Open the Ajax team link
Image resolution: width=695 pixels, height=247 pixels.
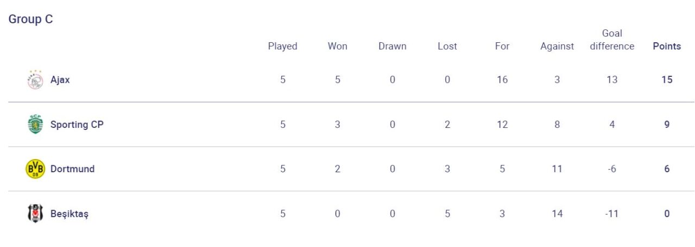(60, 80)
